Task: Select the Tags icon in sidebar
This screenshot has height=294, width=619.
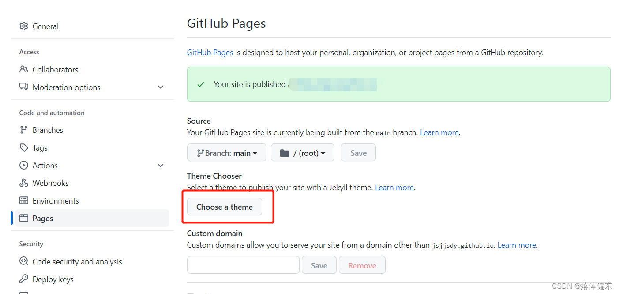Action: 24,147
